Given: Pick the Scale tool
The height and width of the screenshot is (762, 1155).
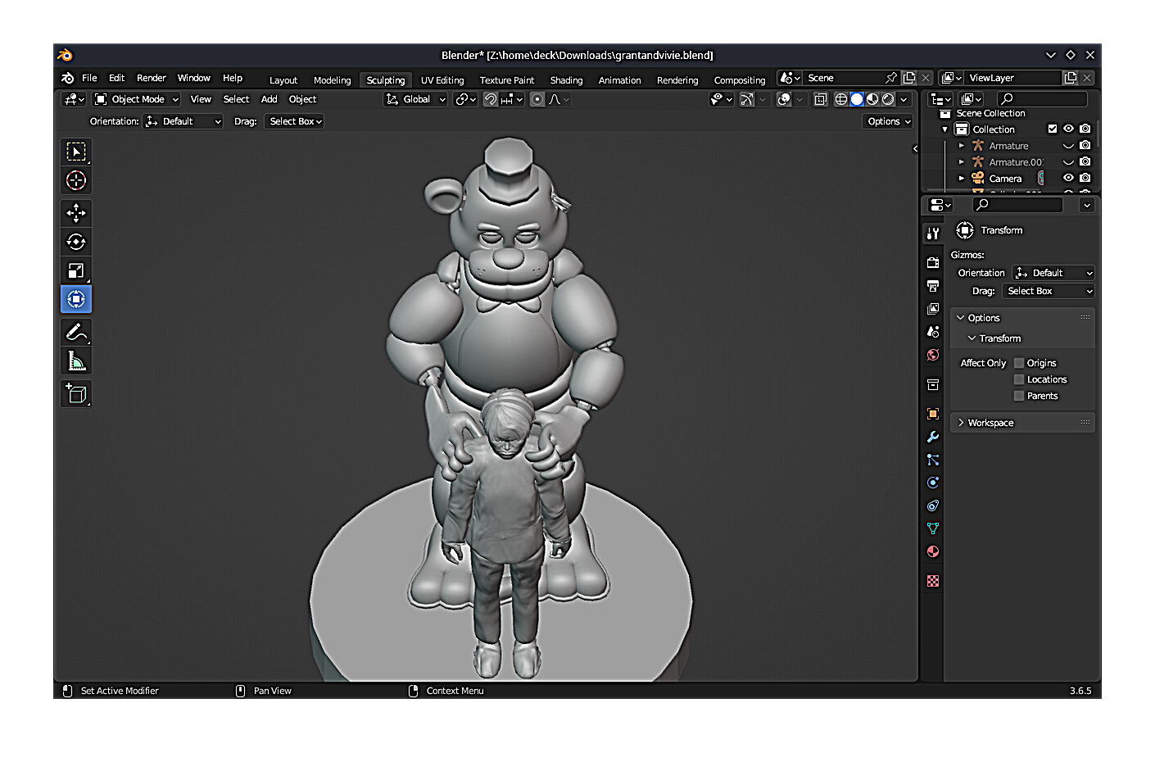Looking at the screenshot, I should pos(76,270).
